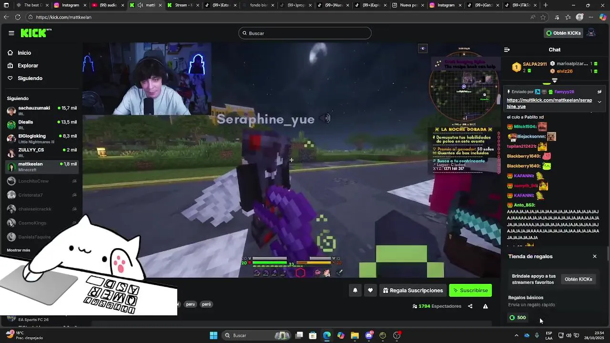Click Obtén KICKs in gift shop panel
This screenshot has width=610, height=343.
pyautogui.click(x=578, y=279)
